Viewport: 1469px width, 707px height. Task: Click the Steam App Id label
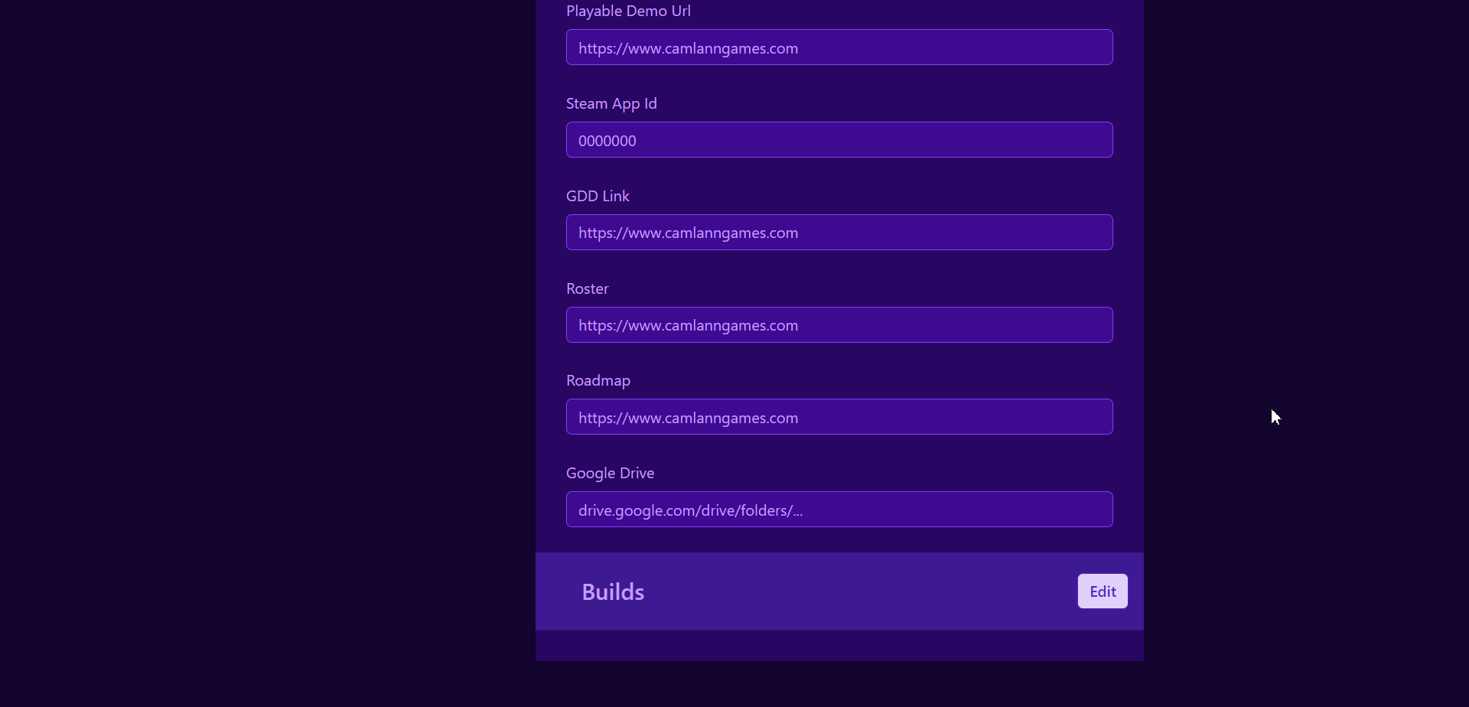tap(611, 103)
